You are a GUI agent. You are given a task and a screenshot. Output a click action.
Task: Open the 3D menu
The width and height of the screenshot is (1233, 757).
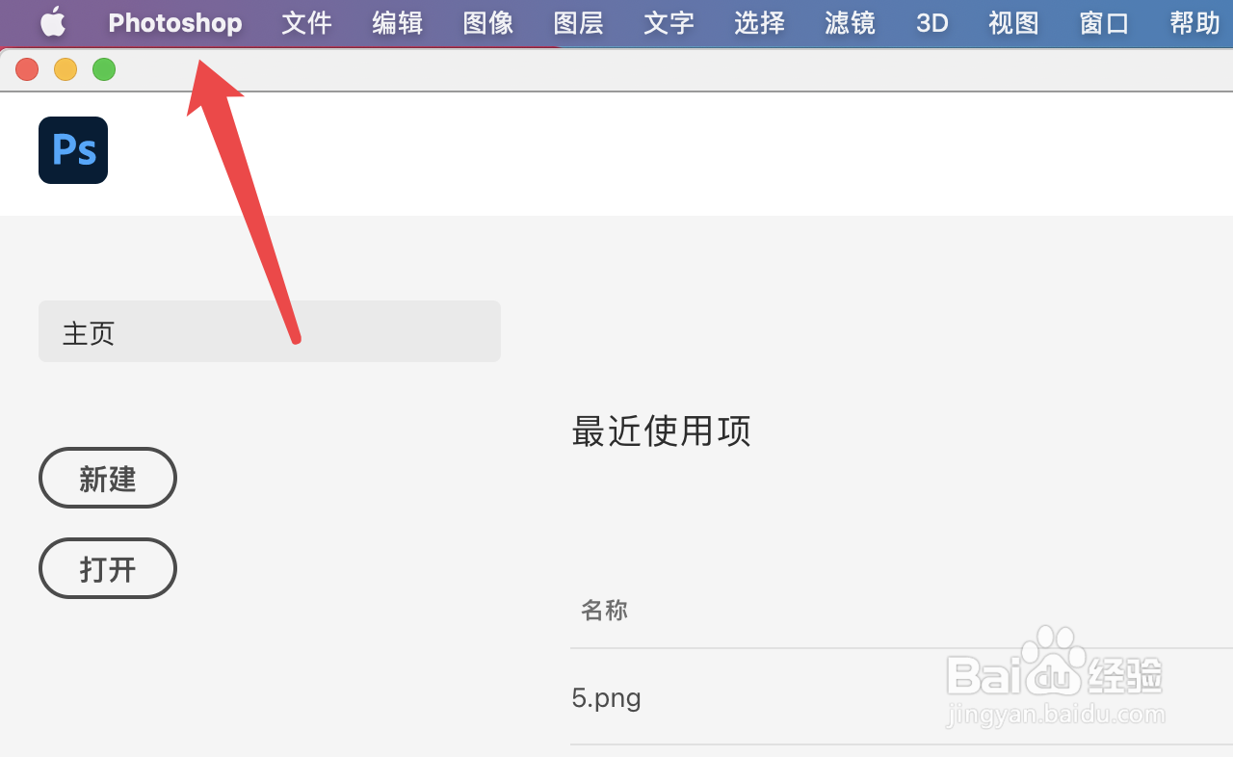(x=931, y=23)
